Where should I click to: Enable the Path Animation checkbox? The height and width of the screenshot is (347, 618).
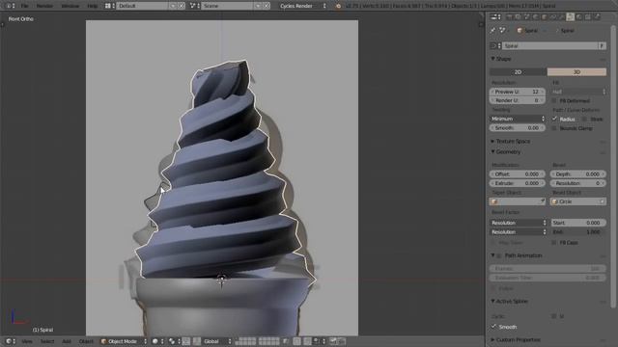coord(499,255)
